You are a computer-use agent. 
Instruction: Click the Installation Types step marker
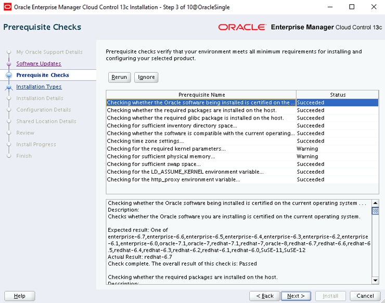click(x=9, y=87)
